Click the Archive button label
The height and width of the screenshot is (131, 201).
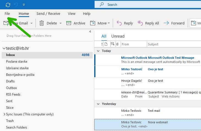coord(79,23)
